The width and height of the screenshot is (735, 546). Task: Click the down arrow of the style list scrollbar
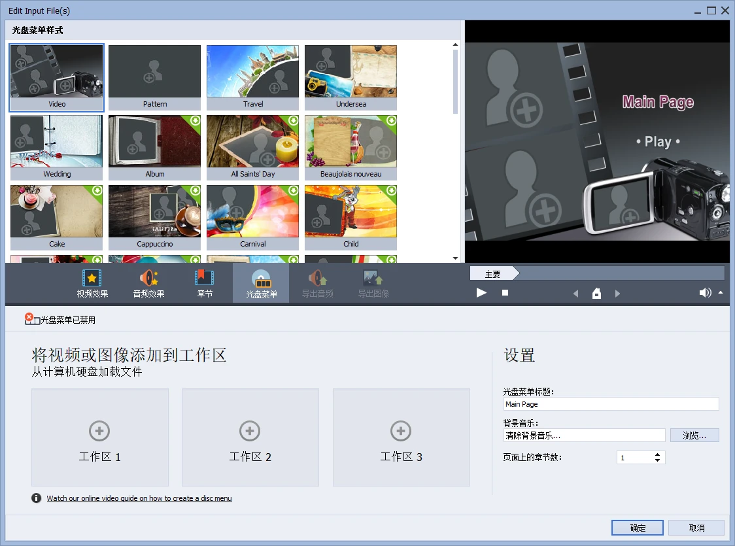point(456,256)
